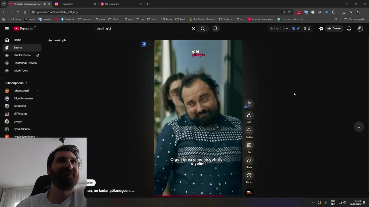Open the Google Translate extension
This screenshot has width=369, height=207.
(x=306, y=12)
